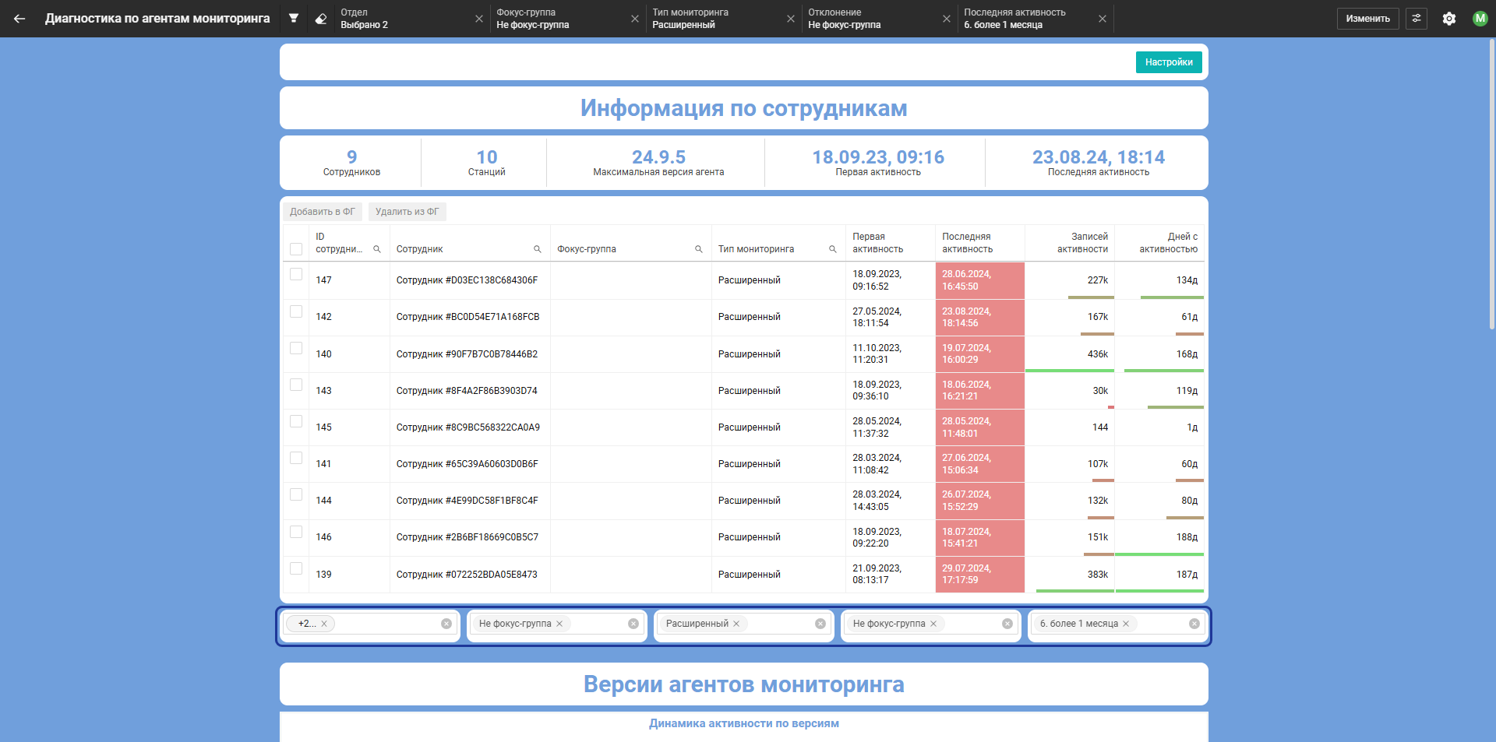This screenshot has height=742, width=1496.
Task: Open Настройки button
Action: click(1169, 62)
